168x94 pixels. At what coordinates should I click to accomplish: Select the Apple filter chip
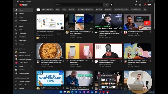pos(58,10)
